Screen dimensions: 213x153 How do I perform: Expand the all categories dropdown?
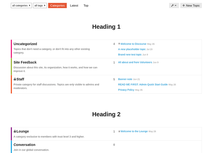21,6
